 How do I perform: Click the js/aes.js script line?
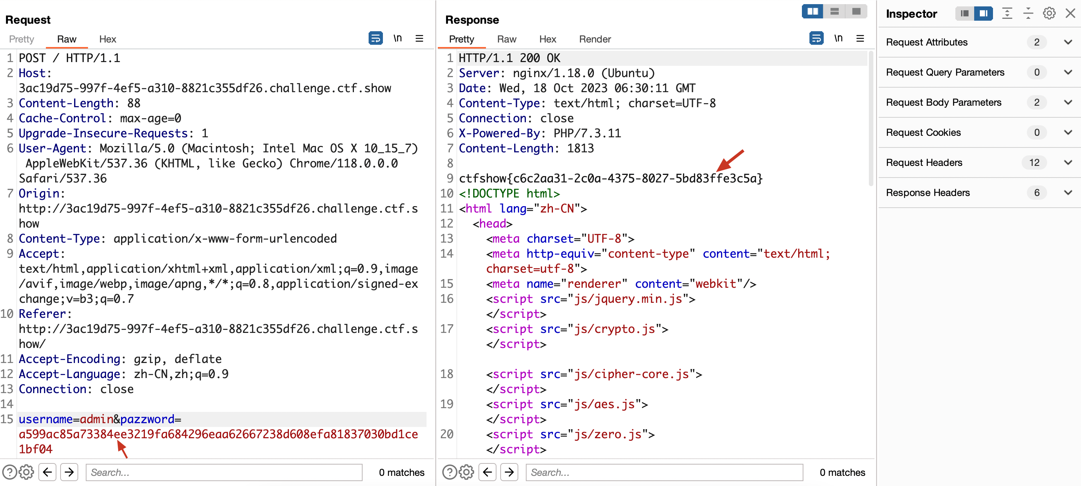(567, 404)
